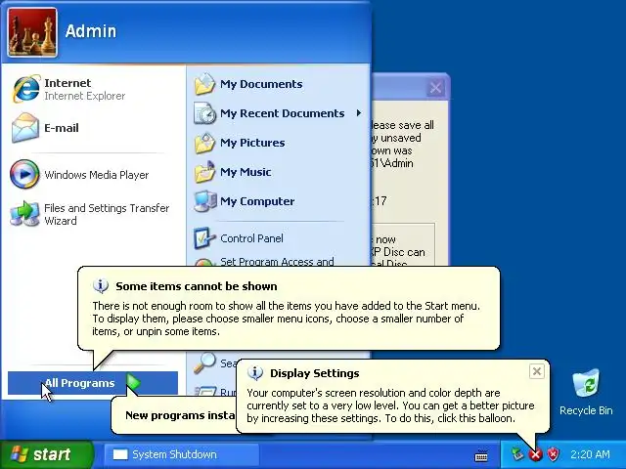Select System Shutdown taskbar button

coord(182,454)
